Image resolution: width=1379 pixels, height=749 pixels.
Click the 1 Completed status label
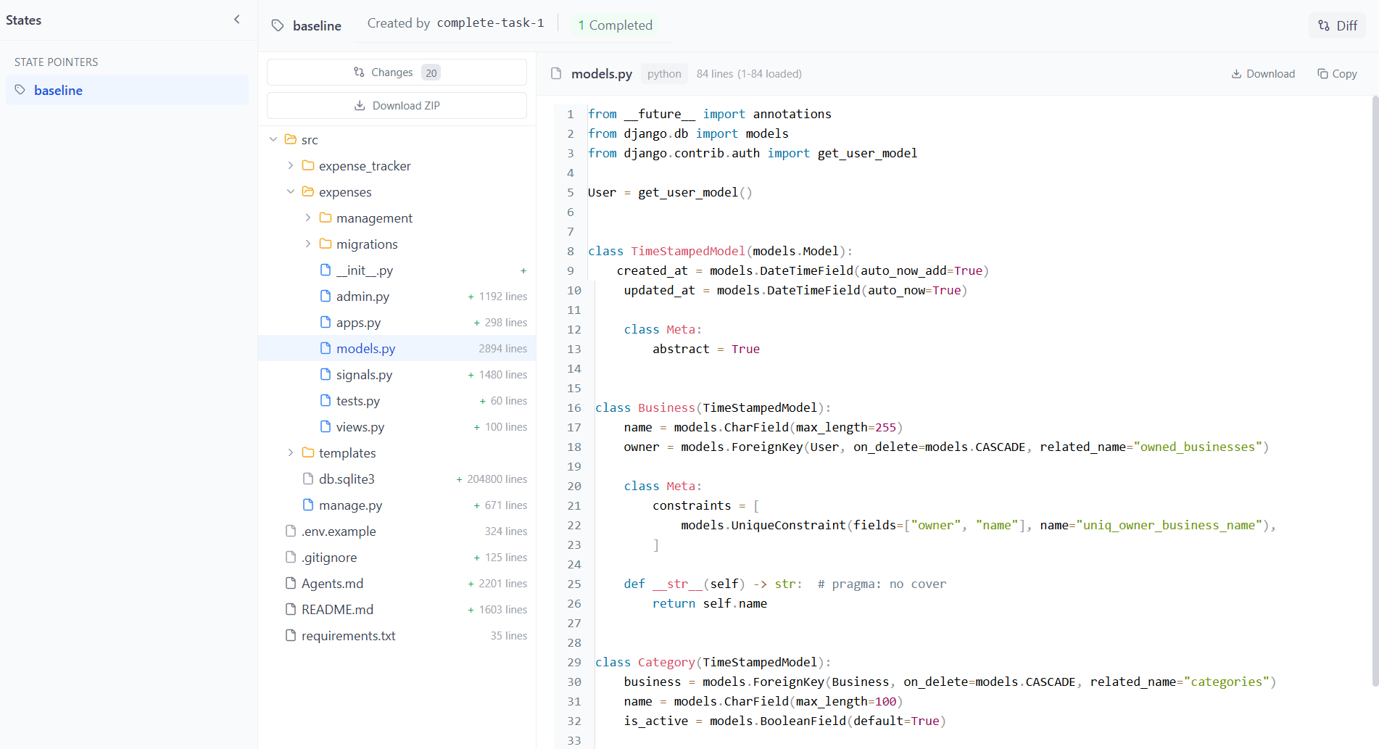(x=615, y=25)
